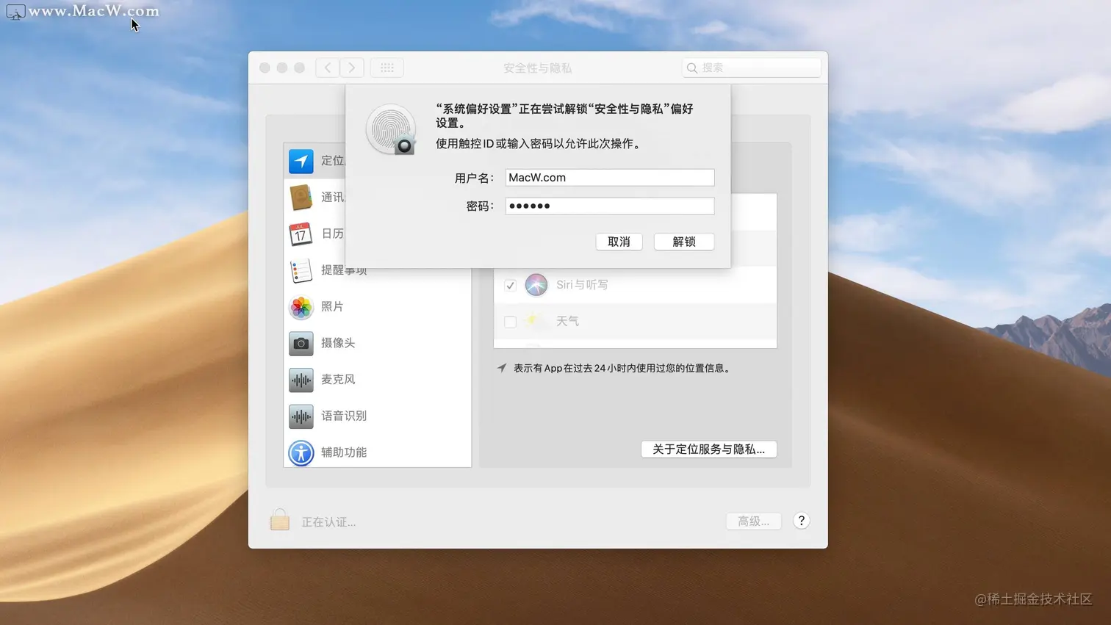Screen dimensions: 1111x625
Task: Click into the 用户名 field
Action: pos(610,177)
